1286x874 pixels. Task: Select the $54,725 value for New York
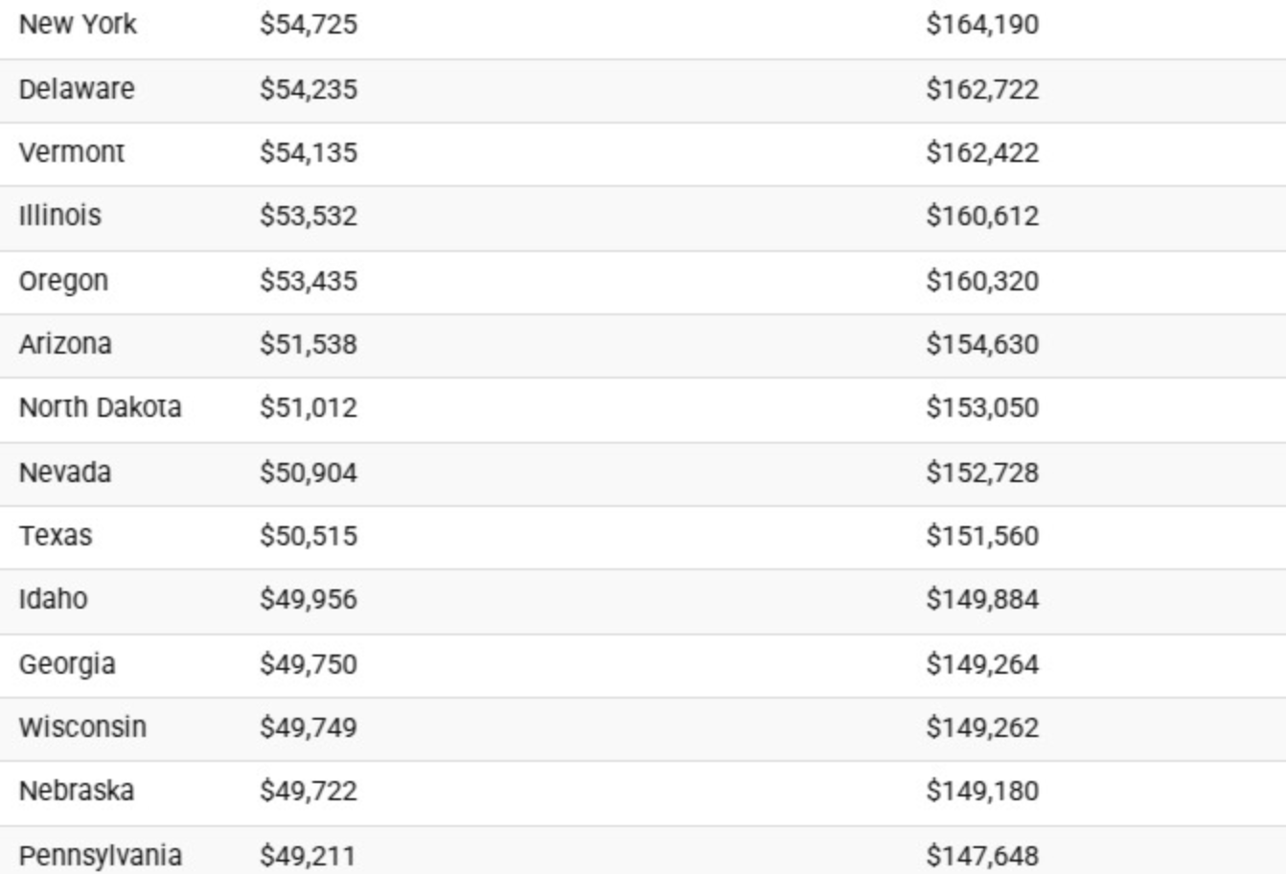pyautogui.click(x=308, y=24)
